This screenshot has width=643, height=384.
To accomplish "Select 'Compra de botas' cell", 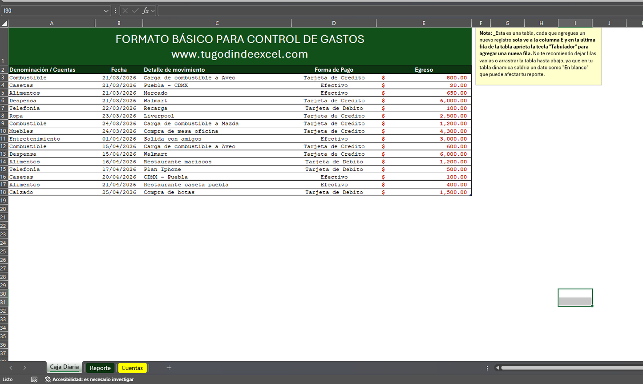I will coord(217,192).
